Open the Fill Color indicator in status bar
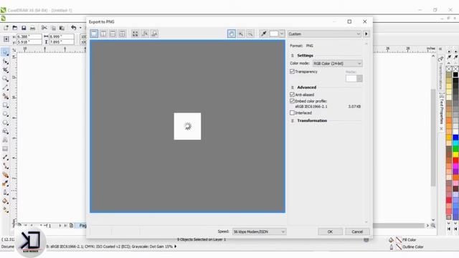Screen dimensions: 459x258 (403, 240)
